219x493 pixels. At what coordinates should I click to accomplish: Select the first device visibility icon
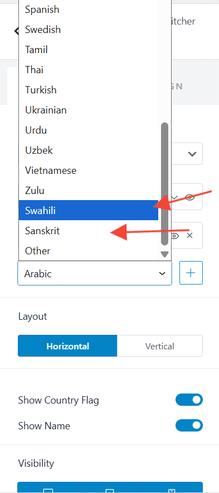(48, 489)
